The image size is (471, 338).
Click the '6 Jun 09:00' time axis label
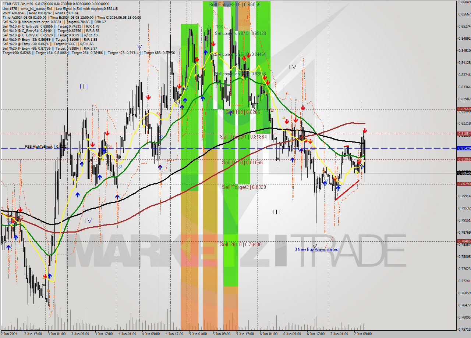(x=292, y=334)
